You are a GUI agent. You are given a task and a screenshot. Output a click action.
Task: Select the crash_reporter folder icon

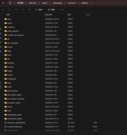click(6, 31)
